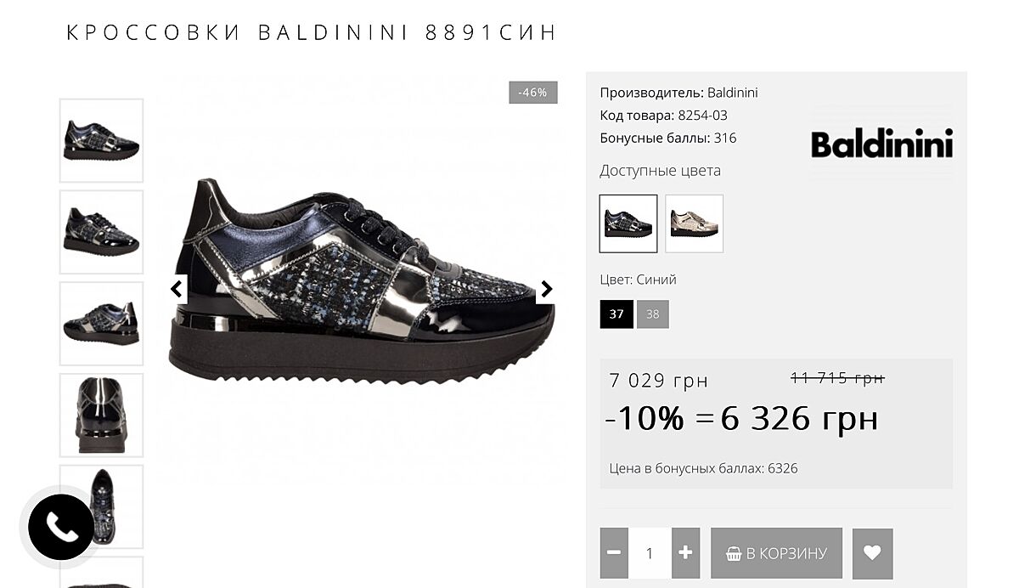Decrease quantity with the minus button

[x=614, y=552]
